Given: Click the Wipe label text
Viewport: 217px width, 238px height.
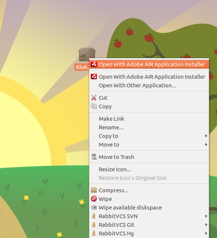Looking at the screenshot, I should [x=105, y=199].
